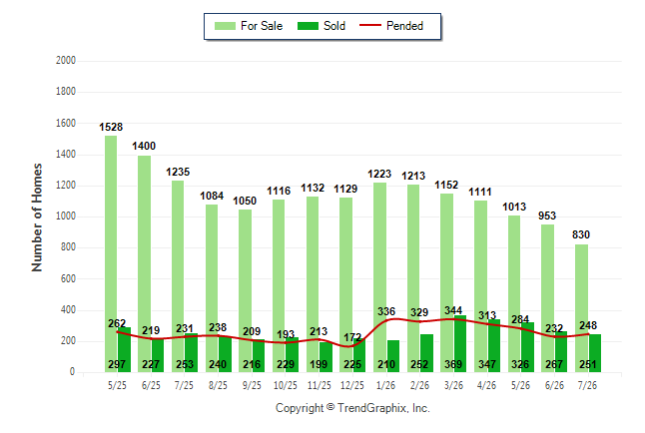This screenshot has height=433, width=645.
Task: Click the Pended red line legend marker
Action: tap(370, 26)
